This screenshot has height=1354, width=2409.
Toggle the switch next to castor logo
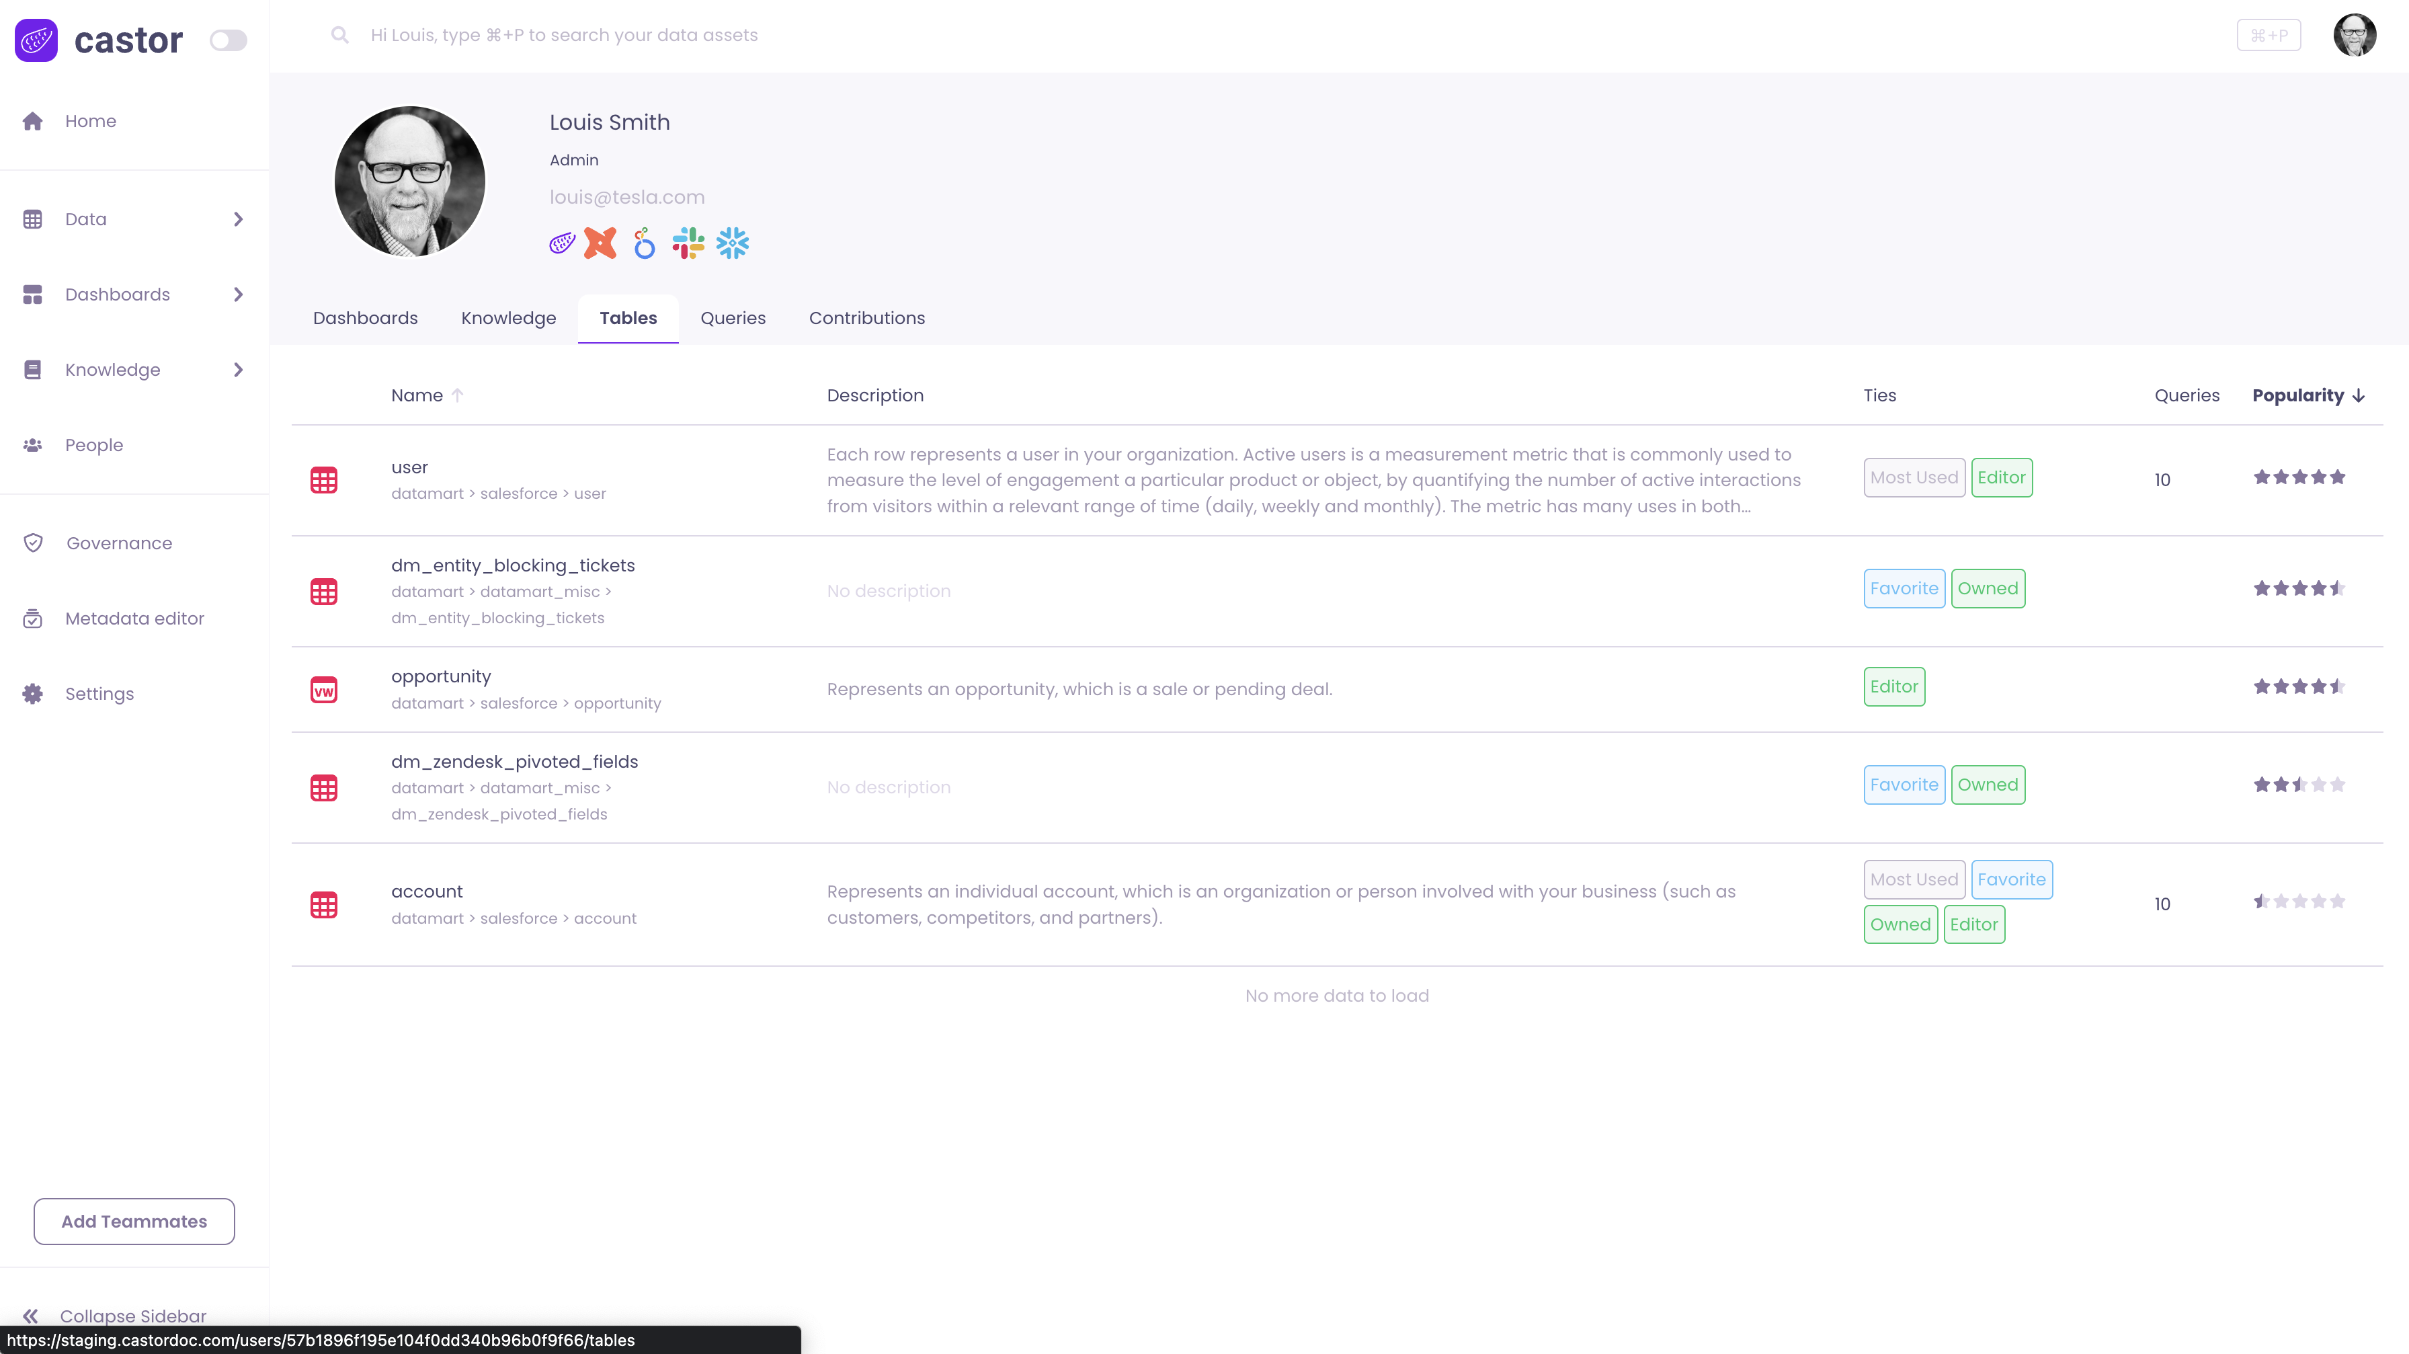coord(227,40)
